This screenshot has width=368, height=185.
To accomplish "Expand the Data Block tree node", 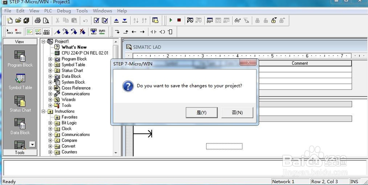I will coord(50,76).
